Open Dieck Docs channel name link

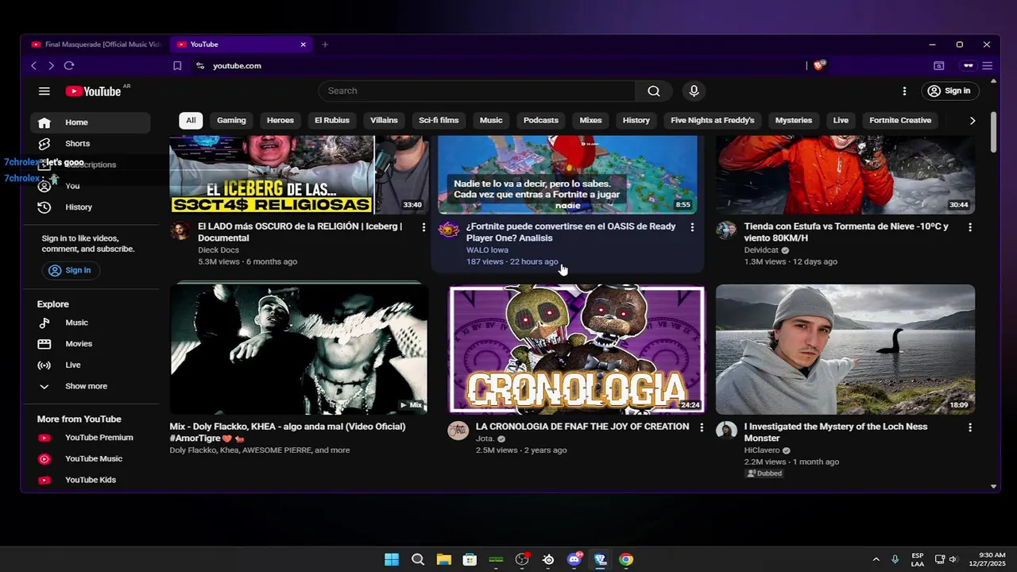coord(218,249)
